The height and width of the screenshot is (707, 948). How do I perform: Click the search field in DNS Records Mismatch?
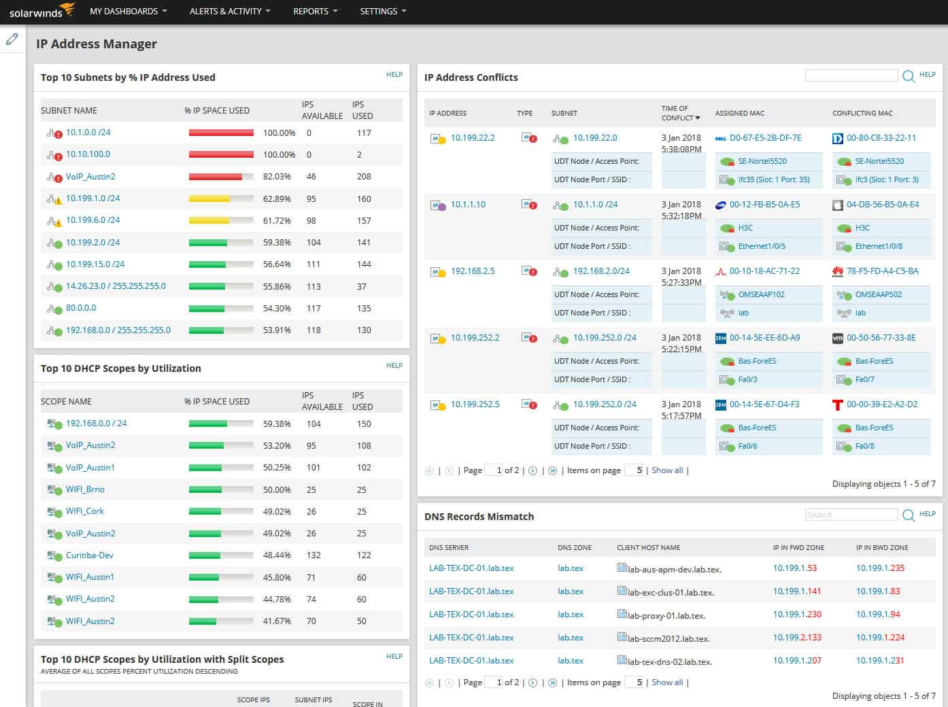click(851, 515)
